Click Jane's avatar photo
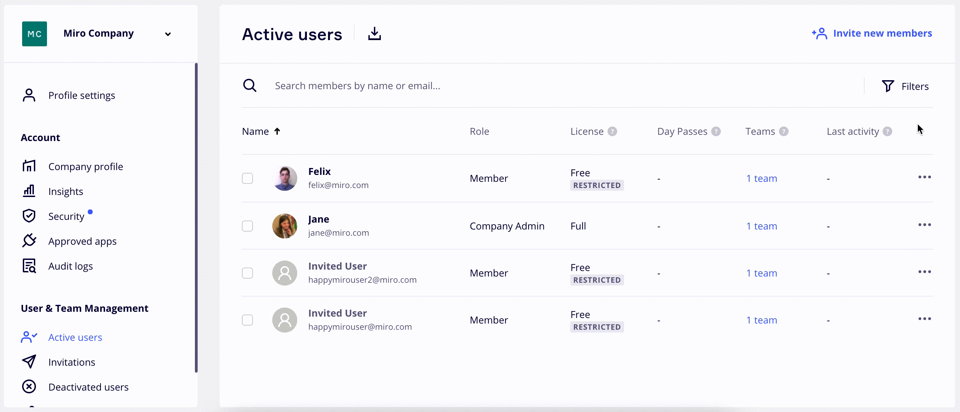The height and width of the screenshot is (412, 960). pos(285,226)
